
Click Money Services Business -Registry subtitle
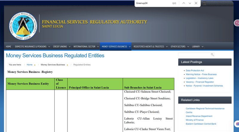pyautogui.click(x=30, y=72)
